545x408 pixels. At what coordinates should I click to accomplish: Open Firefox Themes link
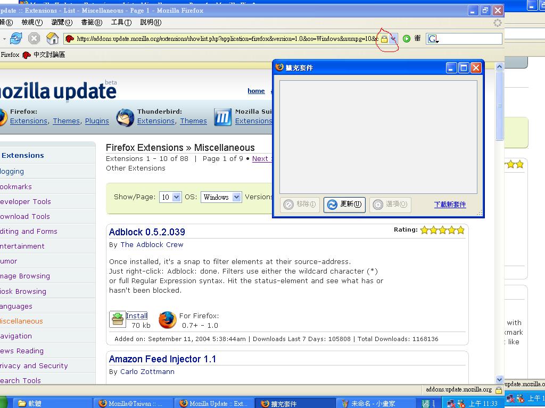coord(67,121)
